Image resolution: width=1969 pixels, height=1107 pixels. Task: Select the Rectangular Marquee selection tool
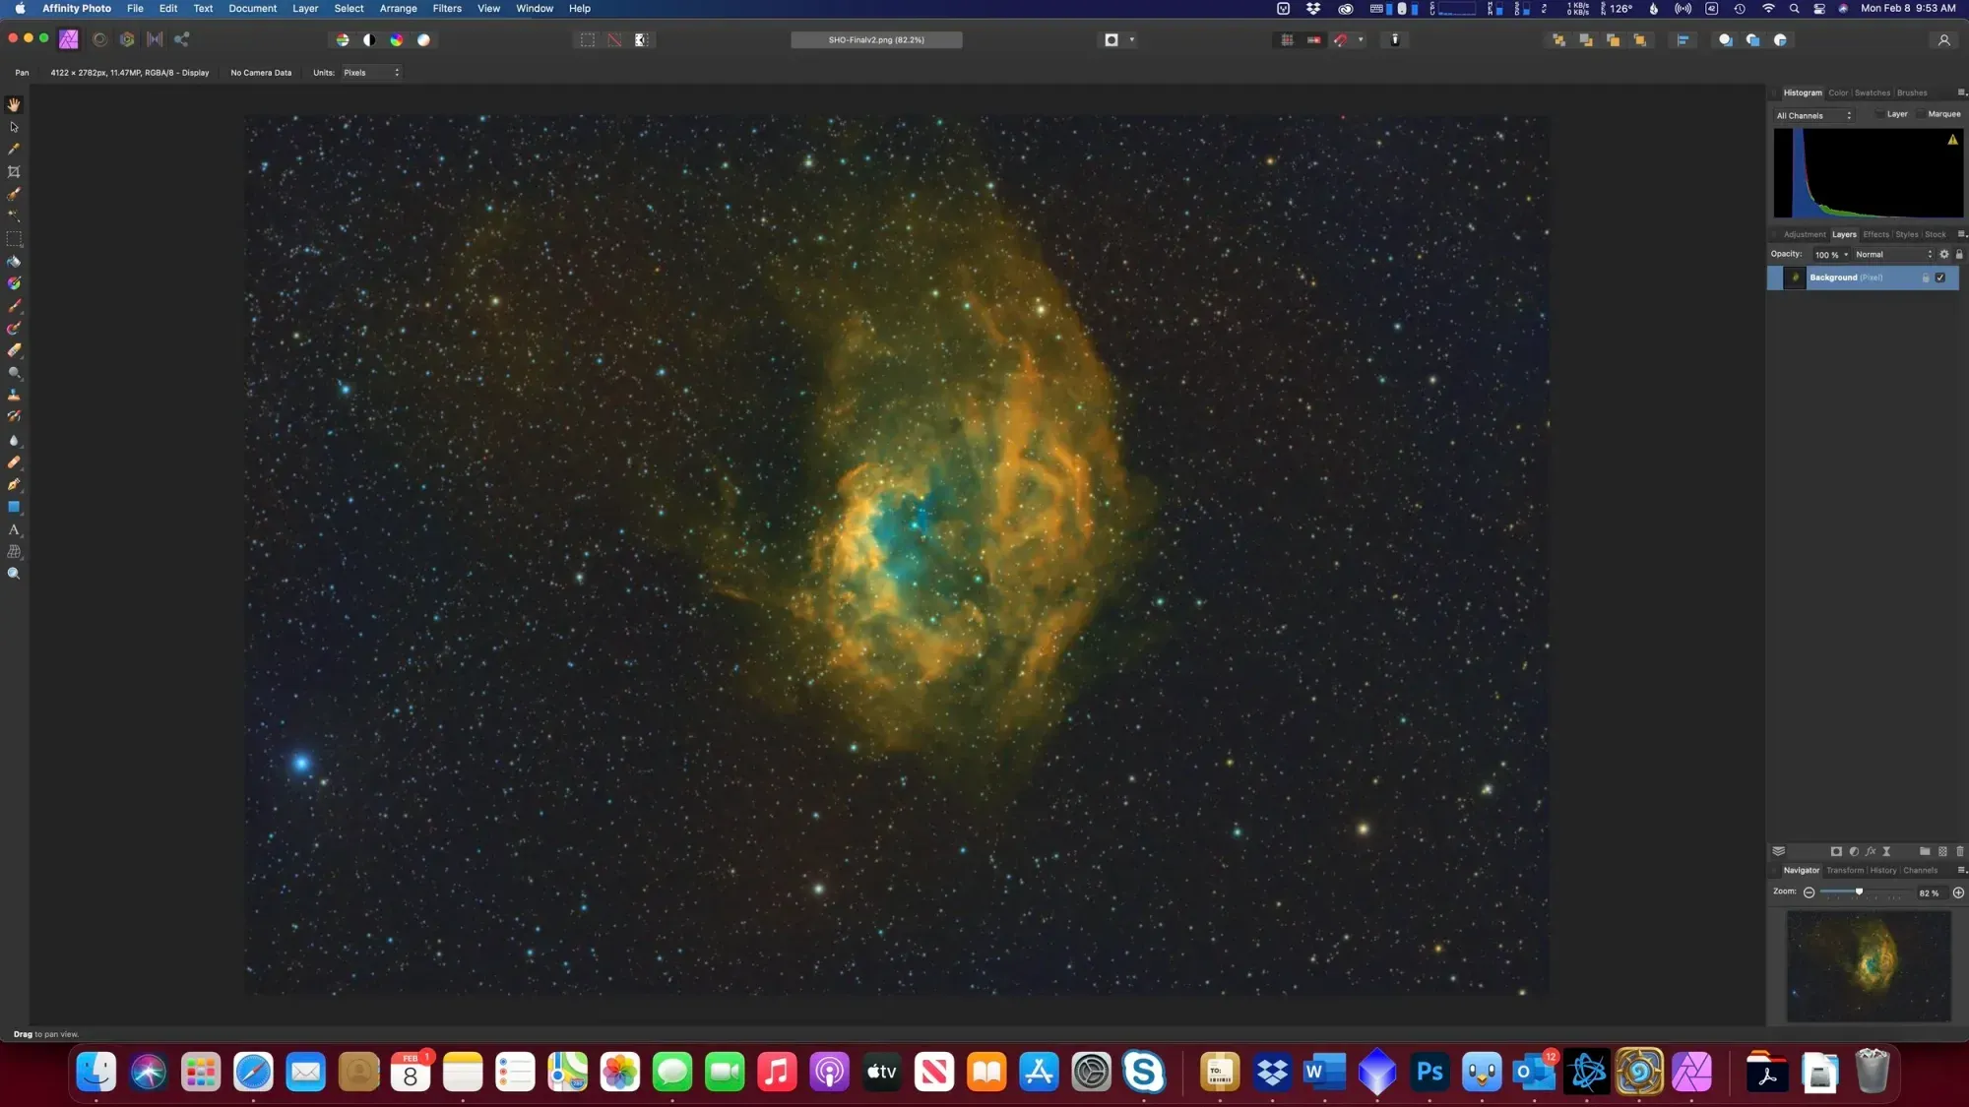point(14,238)
